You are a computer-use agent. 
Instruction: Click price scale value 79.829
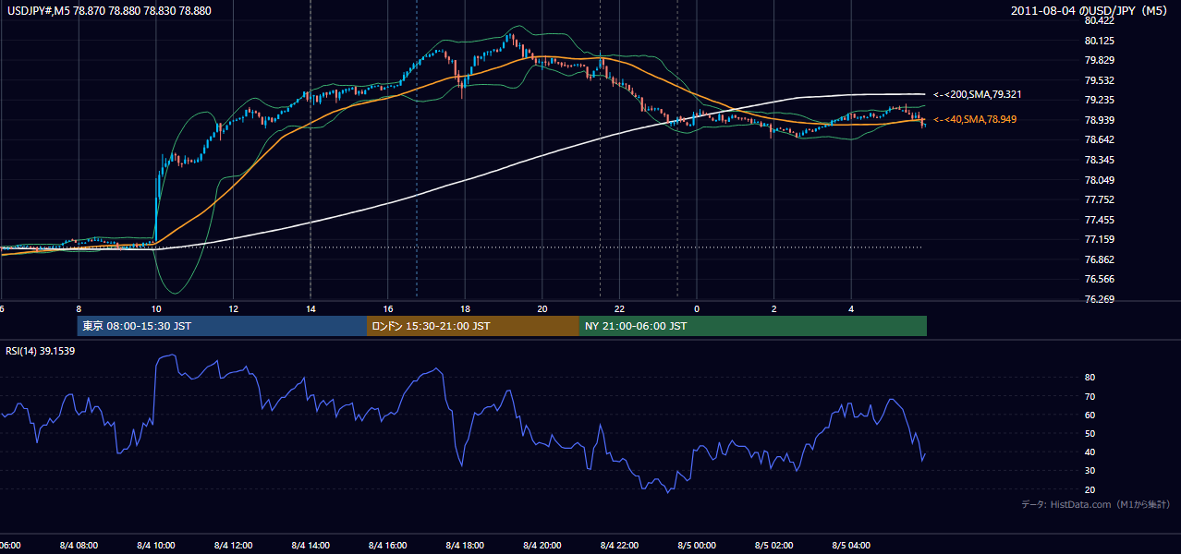tap(1099, 60)
